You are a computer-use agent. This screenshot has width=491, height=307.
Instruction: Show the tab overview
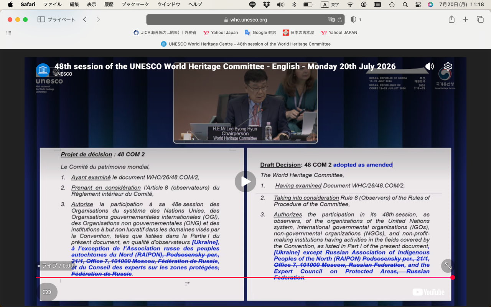[x=480, y=20]
